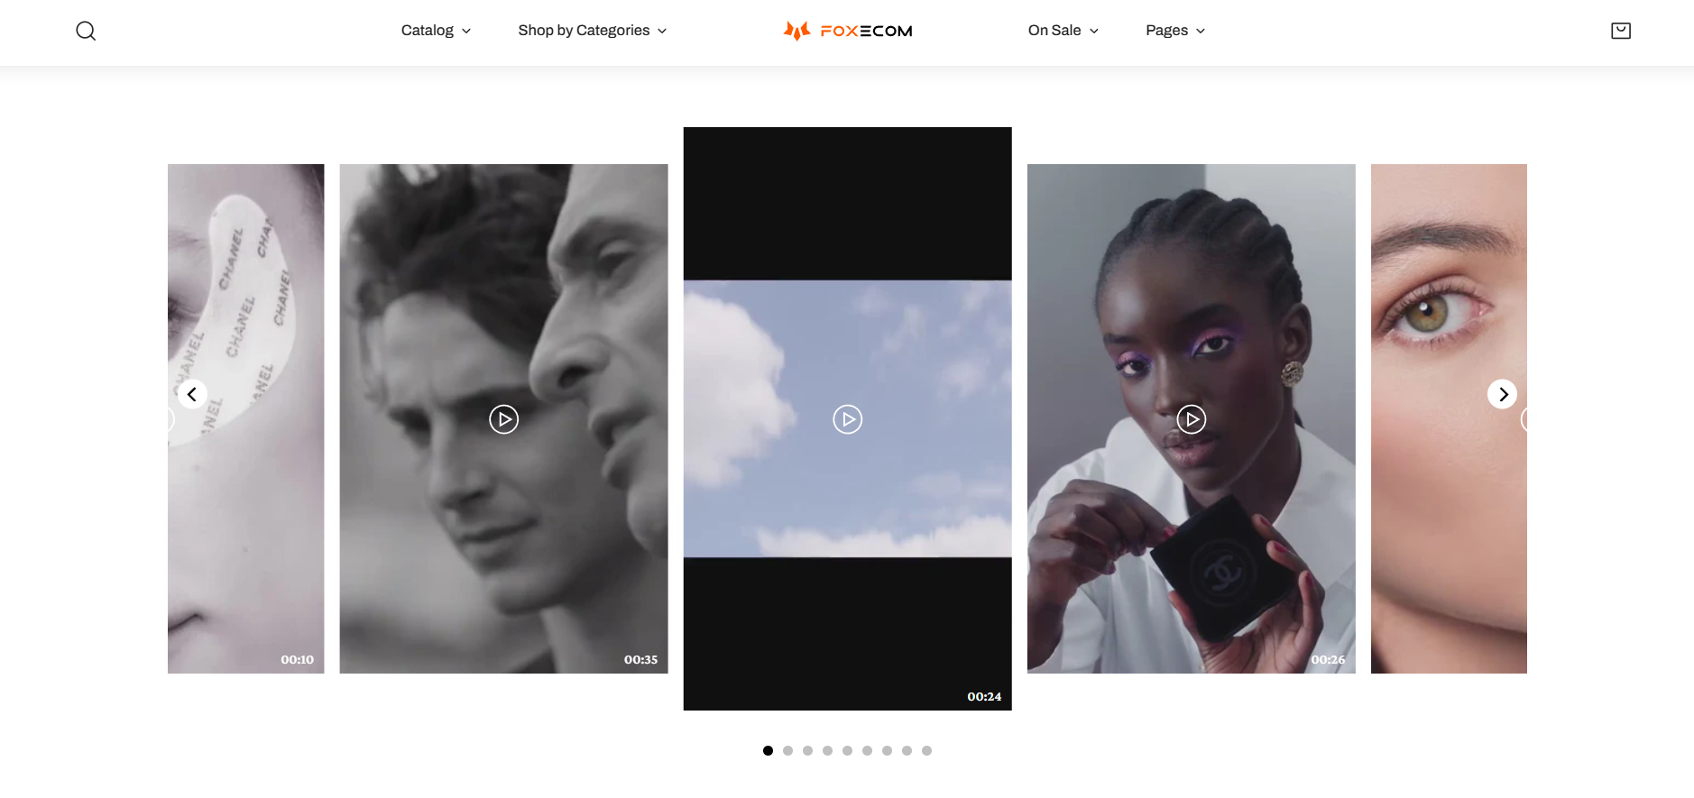Viewport: 1694px width, 798px height.
Task: Open the search magnifier icon
Action: (86, 31)
